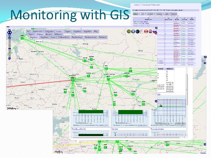211x158 pixels.
Task: Zoom in with the plus above slider
Action: pyautogui.click(x=9, y=37)
